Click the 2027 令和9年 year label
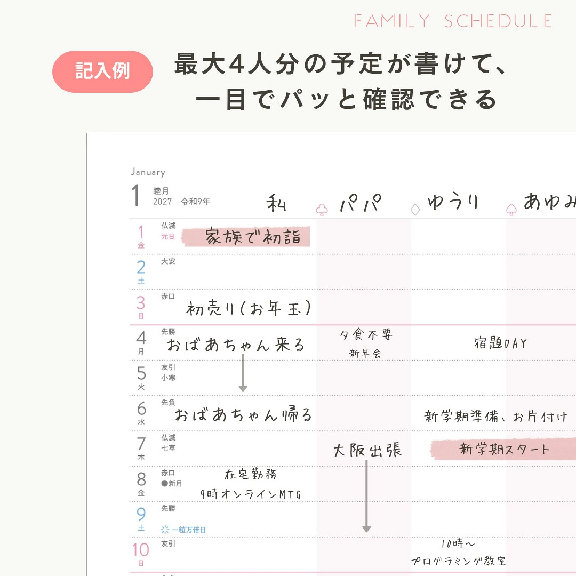Viewport: 576px width, 576px height. point(182,201)
